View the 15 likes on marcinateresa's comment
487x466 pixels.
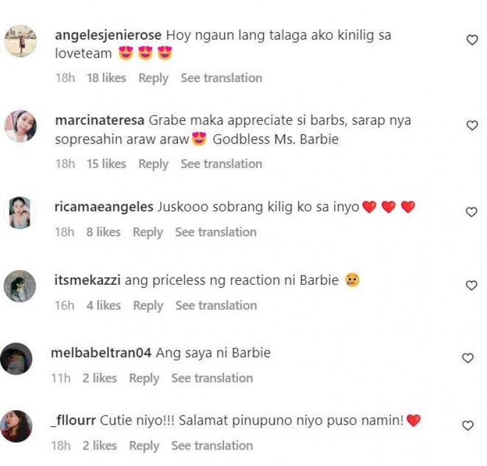(106, 164)
